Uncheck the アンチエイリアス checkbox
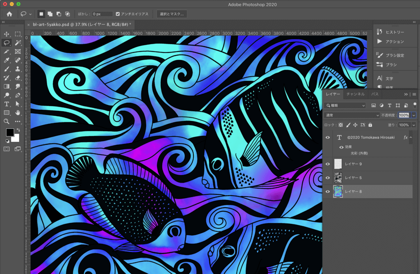The width and height of the screenshot is (420, 274). 118,14
